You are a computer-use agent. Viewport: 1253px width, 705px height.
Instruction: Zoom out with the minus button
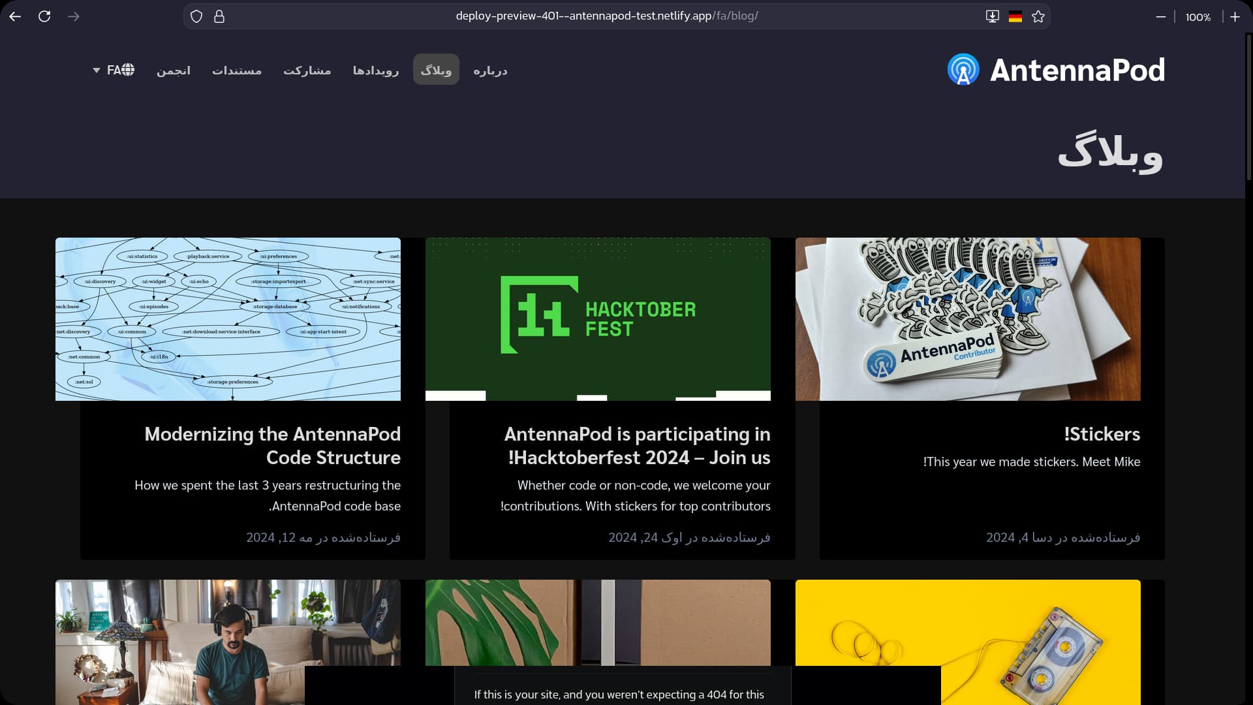pyautogui.click(x=1161, y=17)
